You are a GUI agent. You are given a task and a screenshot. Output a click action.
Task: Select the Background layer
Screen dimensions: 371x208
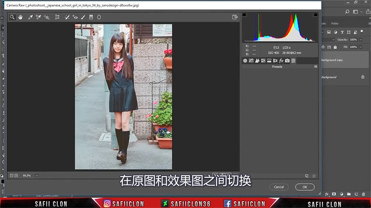tap(345, 77)
